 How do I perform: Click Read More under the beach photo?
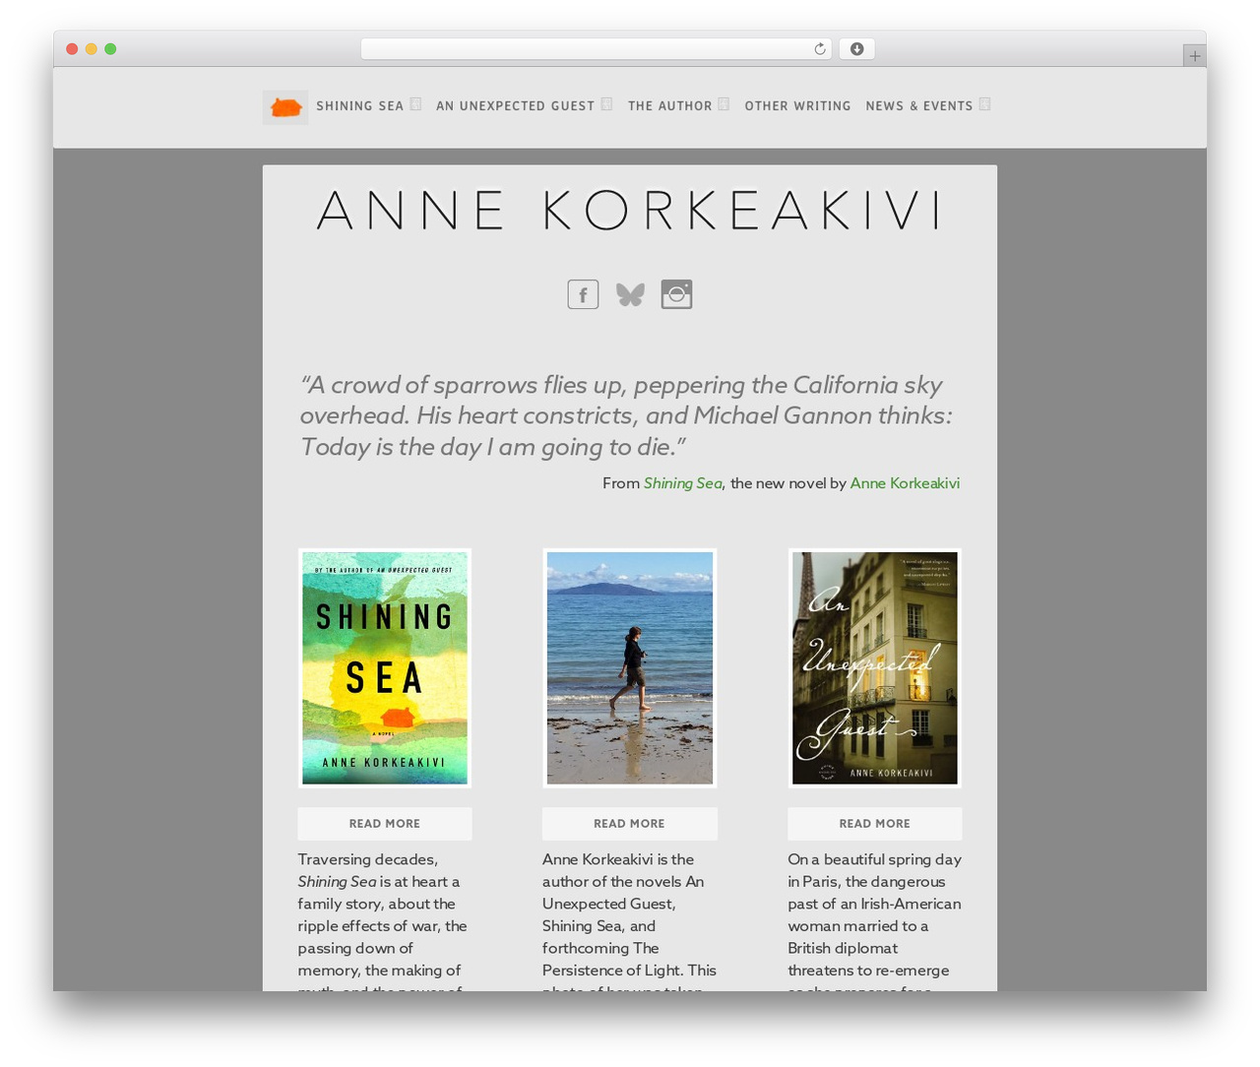click(x=629, y=824)
